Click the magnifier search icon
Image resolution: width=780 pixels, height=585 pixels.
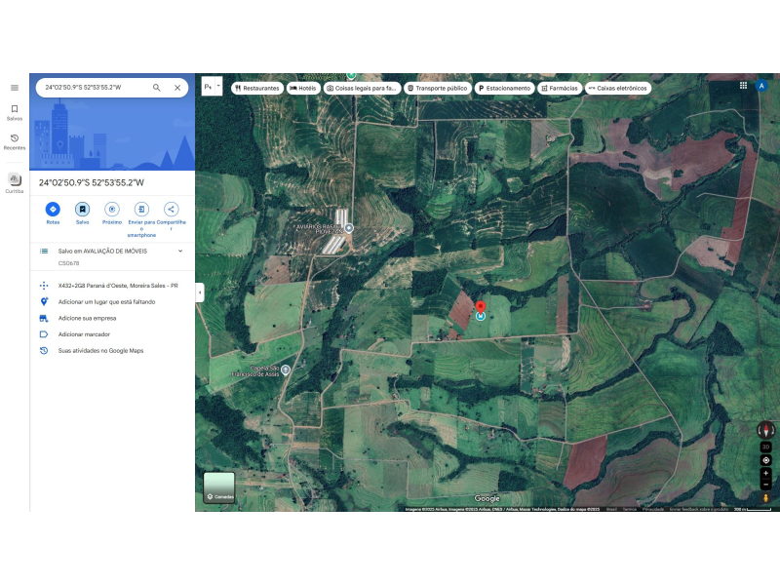(x=157, y=88)
